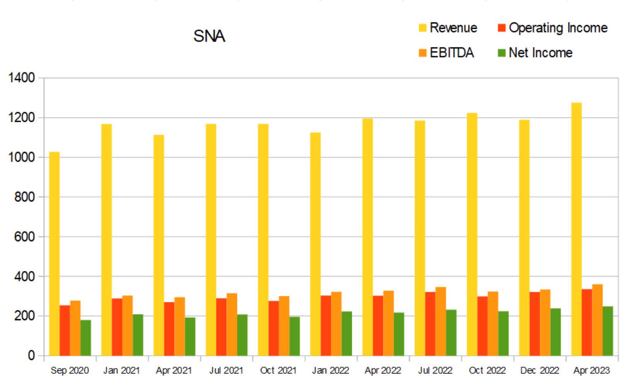Click the orange EBITDA bar for Jul 2022
This screenshot has width=635, height=392.
point(440,320)
